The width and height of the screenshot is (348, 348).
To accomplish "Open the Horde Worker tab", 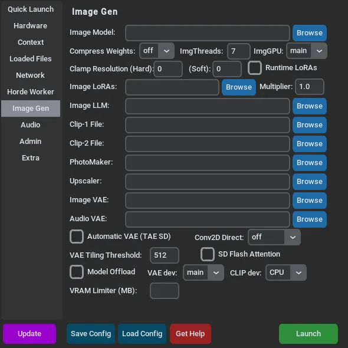I will coord(31,91).
